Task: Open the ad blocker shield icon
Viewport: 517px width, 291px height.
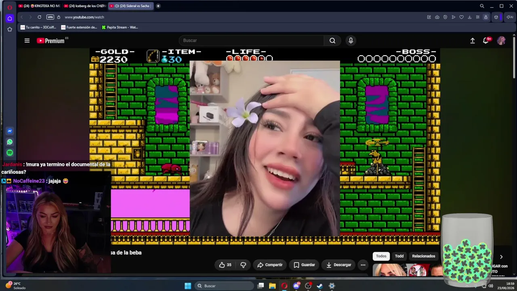Action: 445,17
